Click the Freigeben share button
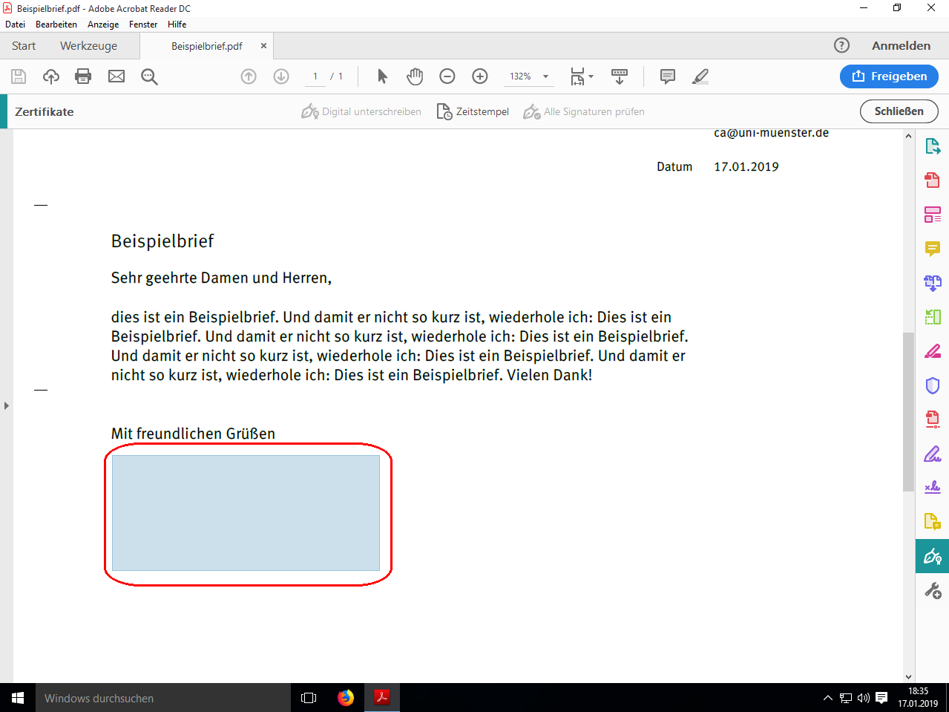This screenshot has height=712, width=949. 889,76
